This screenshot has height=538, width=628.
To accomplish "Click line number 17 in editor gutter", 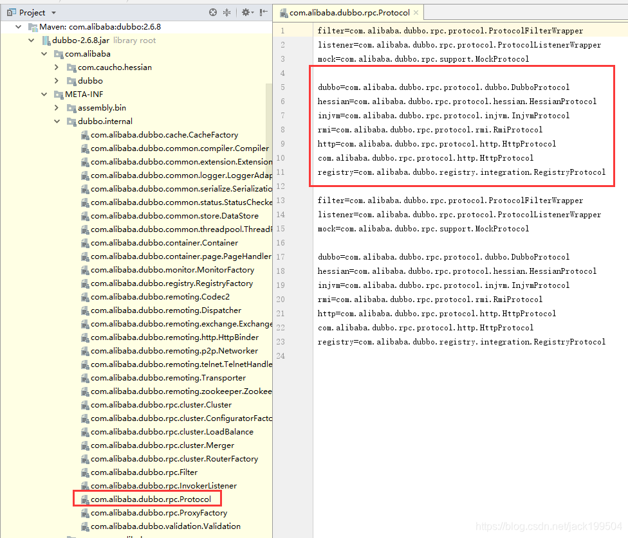I will [281, 257].
